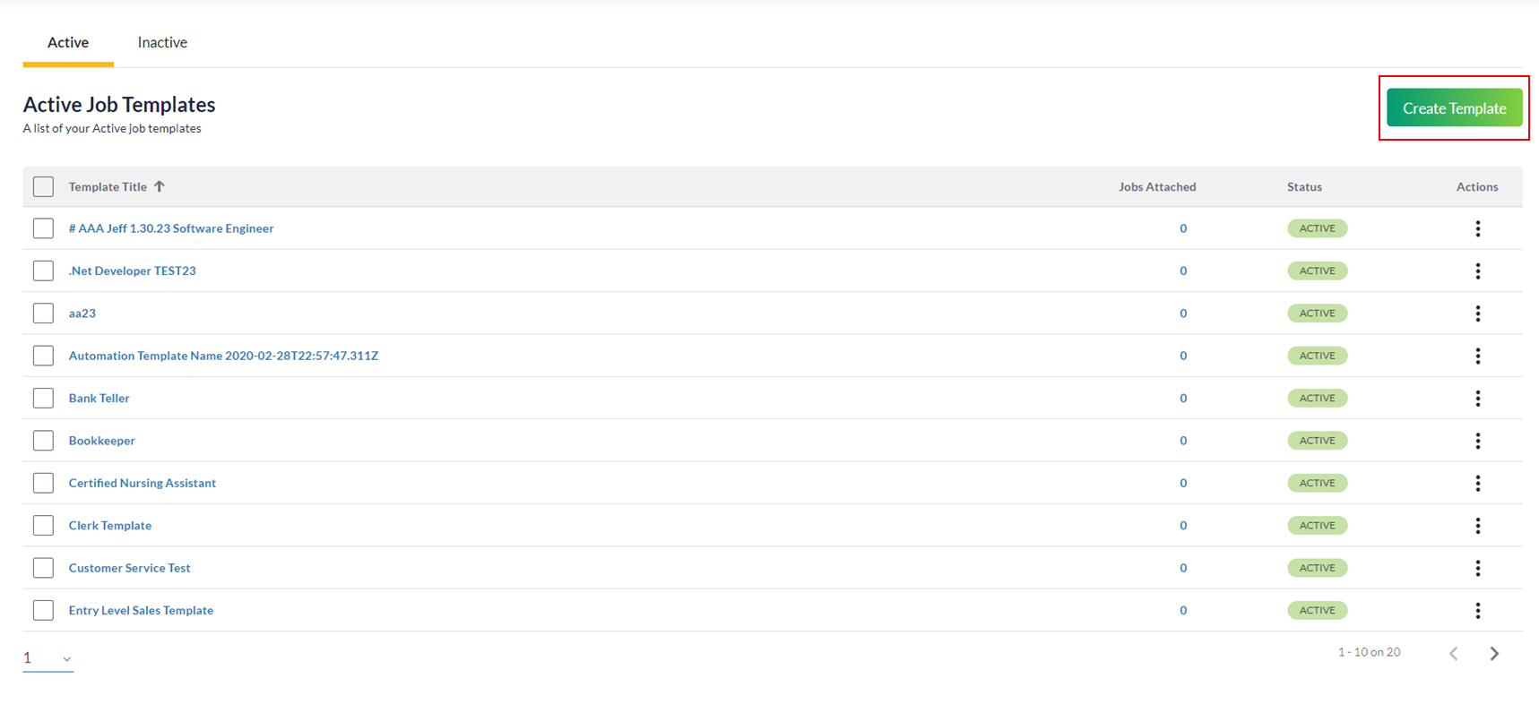
Task: Open actions menu for .Net Developer TEST23
Action: (x=1477, y=271)
